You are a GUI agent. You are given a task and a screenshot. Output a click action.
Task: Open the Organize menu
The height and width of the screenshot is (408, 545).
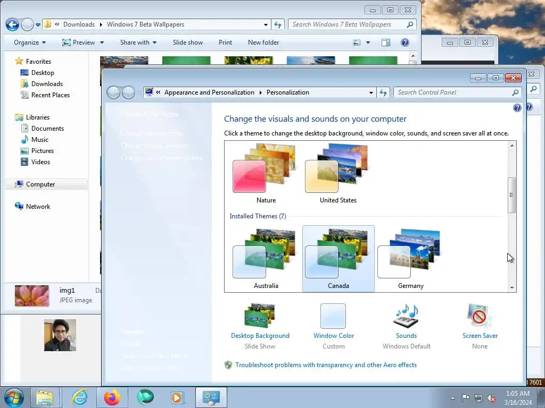click(30, 42)
